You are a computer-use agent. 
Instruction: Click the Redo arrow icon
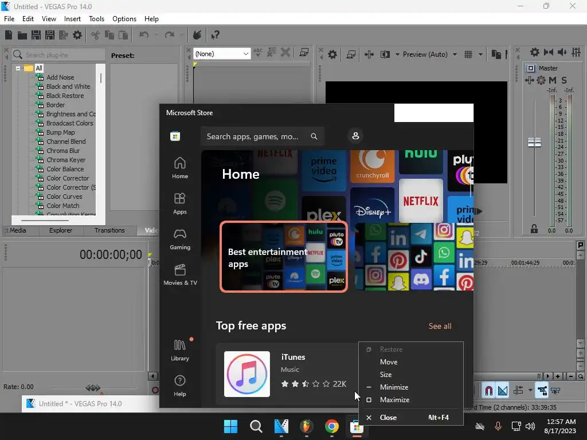point(170,35)
